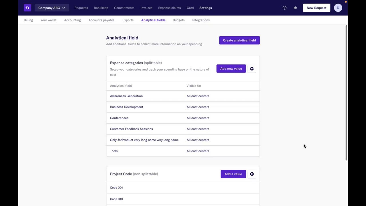Click the New Request button
The width and height of the screenshot is (366, 206).
tap(316, 8)
